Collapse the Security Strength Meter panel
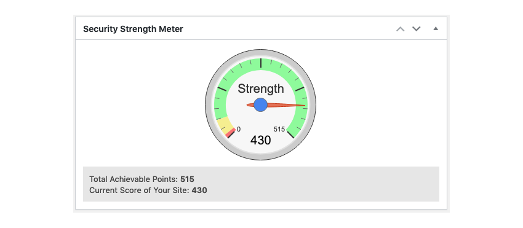The width and height of the screenshot is (523, 228). click(435, 29)
